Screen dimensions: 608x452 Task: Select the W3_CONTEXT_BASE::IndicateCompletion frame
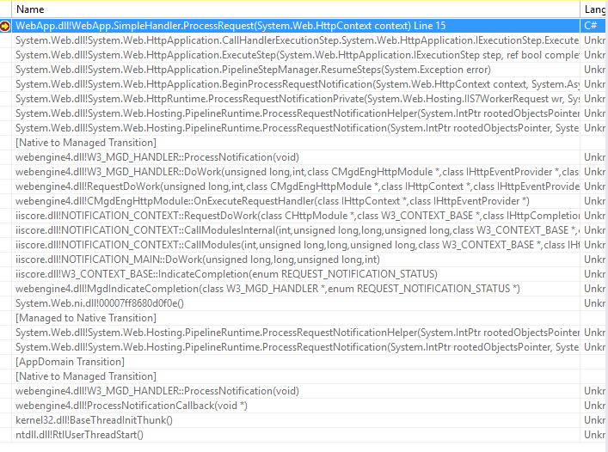click(215, 274)
